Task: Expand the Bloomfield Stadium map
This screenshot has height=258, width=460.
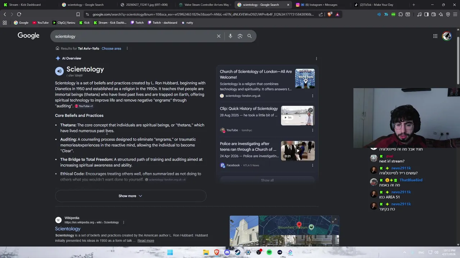Action: 334,221
